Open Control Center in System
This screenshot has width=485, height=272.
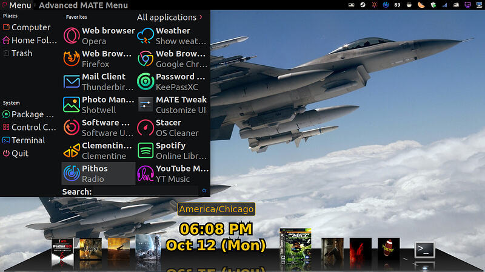click(30, 127)
